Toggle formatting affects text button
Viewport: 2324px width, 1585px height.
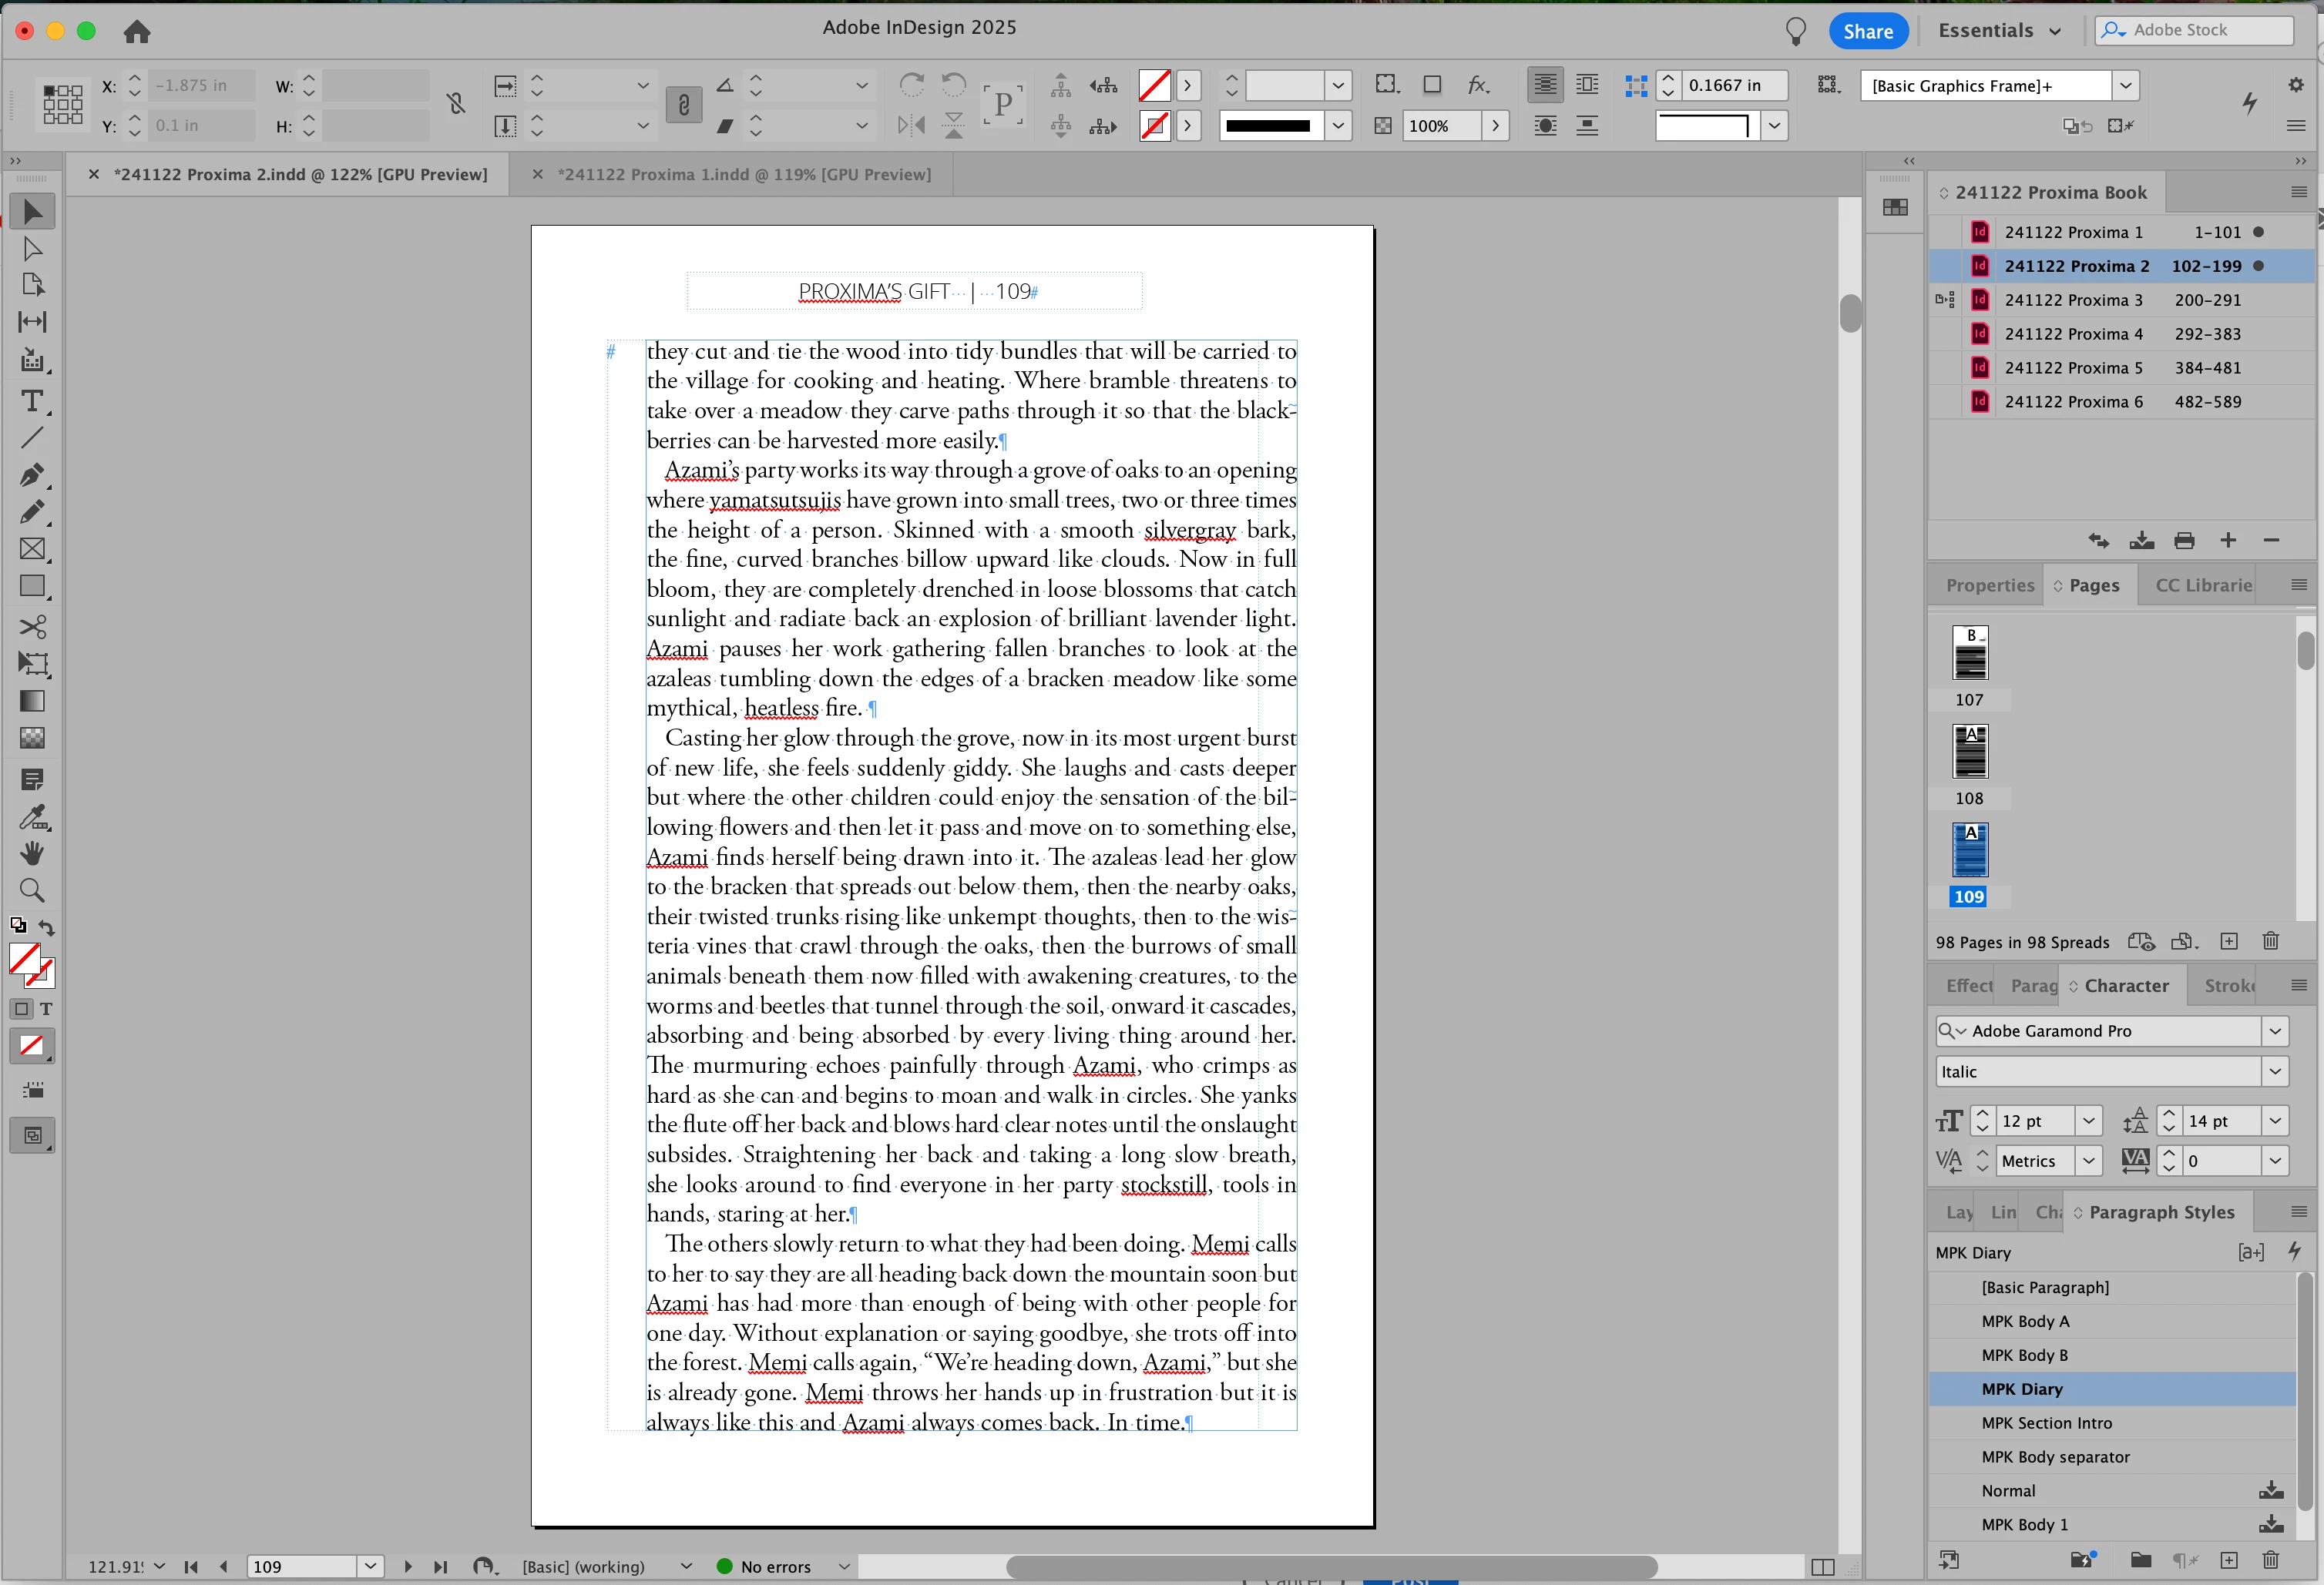click(x=46, y=1008)
